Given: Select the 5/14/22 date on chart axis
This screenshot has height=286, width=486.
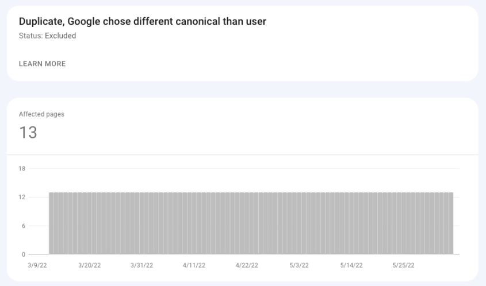Looking at the screenshot, I should (x=351, y=265).
